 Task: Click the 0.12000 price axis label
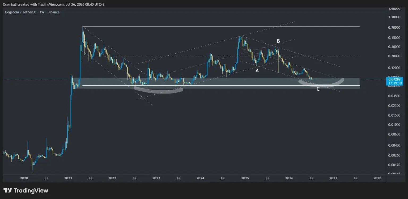pyautogui.click(x=394, y=68)
